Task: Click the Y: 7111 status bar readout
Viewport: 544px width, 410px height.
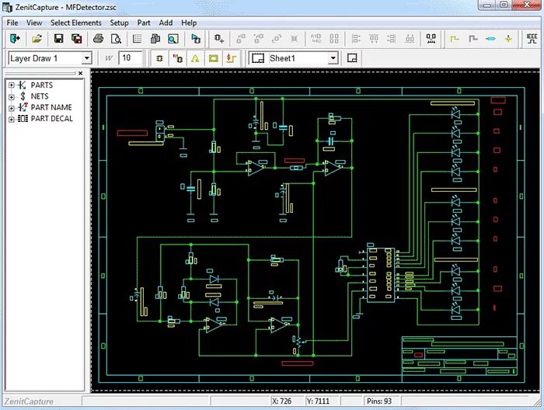Action: 318,401
